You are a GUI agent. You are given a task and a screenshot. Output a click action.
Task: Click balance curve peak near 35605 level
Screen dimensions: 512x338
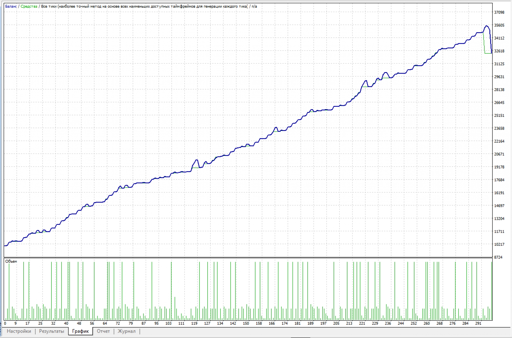click(x=486, y=26)
